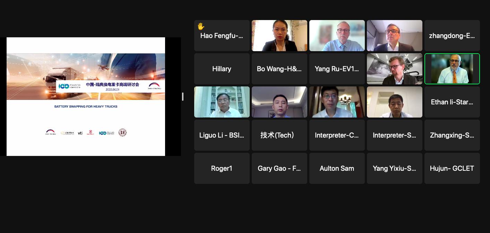Select the Interpreter-S participant tile
The width and height of the screenshot is (490, 233).
395,135
